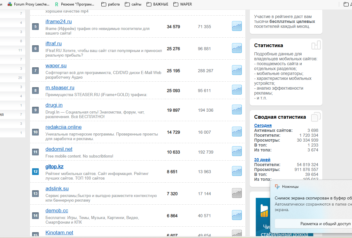Image resolution: width=352 pixels, height=238 pixels.
Task: Click the Сводная статистика documents icon
Action: pyautogui.click(x=316, y=117)
